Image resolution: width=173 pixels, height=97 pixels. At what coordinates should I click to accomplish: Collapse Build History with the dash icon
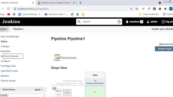click(x=41, y=90)
